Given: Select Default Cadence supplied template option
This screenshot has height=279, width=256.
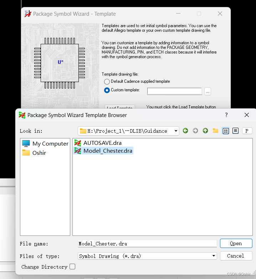Looking at the screenshot, I should [107, 82].
